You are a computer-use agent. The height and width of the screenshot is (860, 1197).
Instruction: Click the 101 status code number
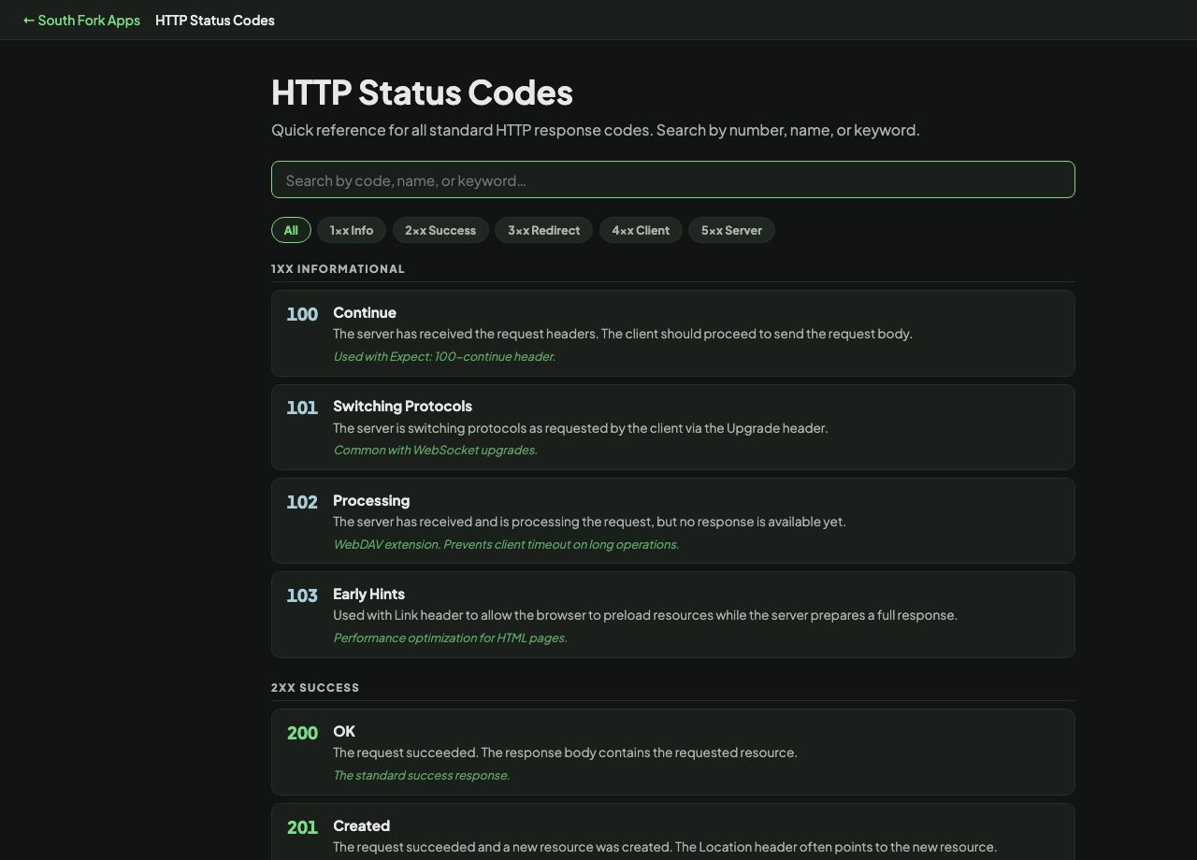[x=302, y=408]
